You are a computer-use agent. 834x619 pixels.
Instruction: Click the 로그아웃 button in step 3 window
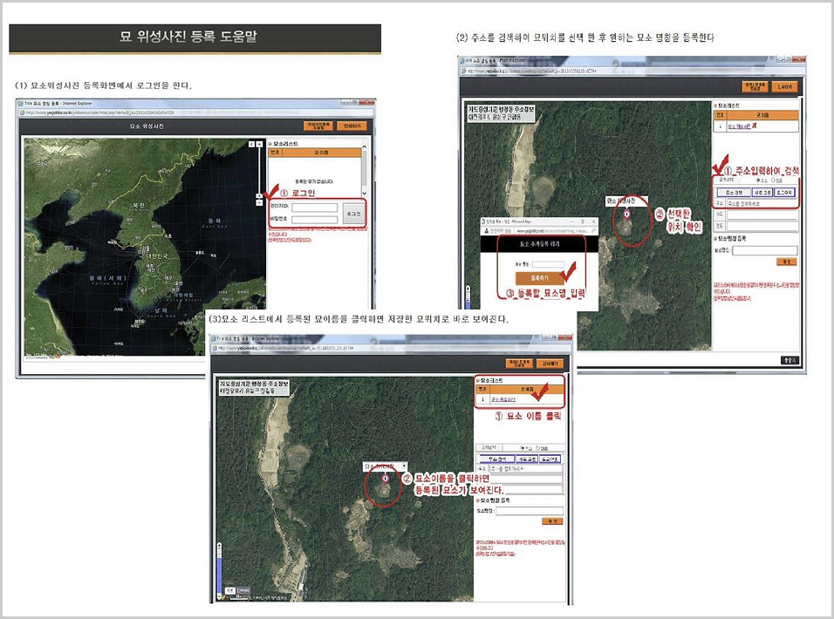pos(550,459)
